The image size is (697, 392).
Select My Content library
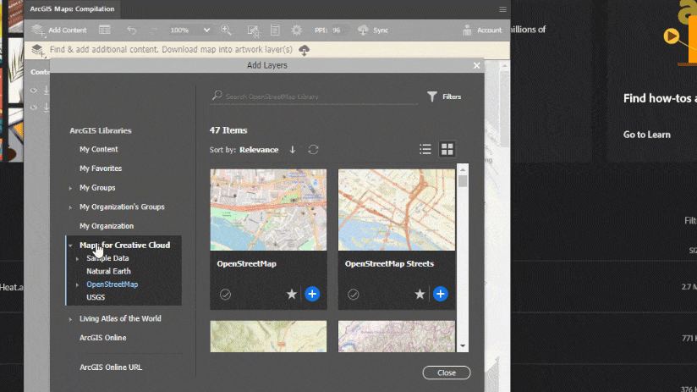coord(99,149)
